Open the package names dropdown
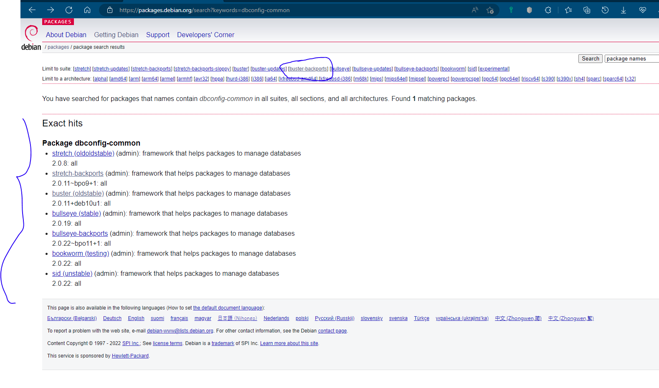The width and height of the screenshot is (659, 388). click(x=631, y=59)
